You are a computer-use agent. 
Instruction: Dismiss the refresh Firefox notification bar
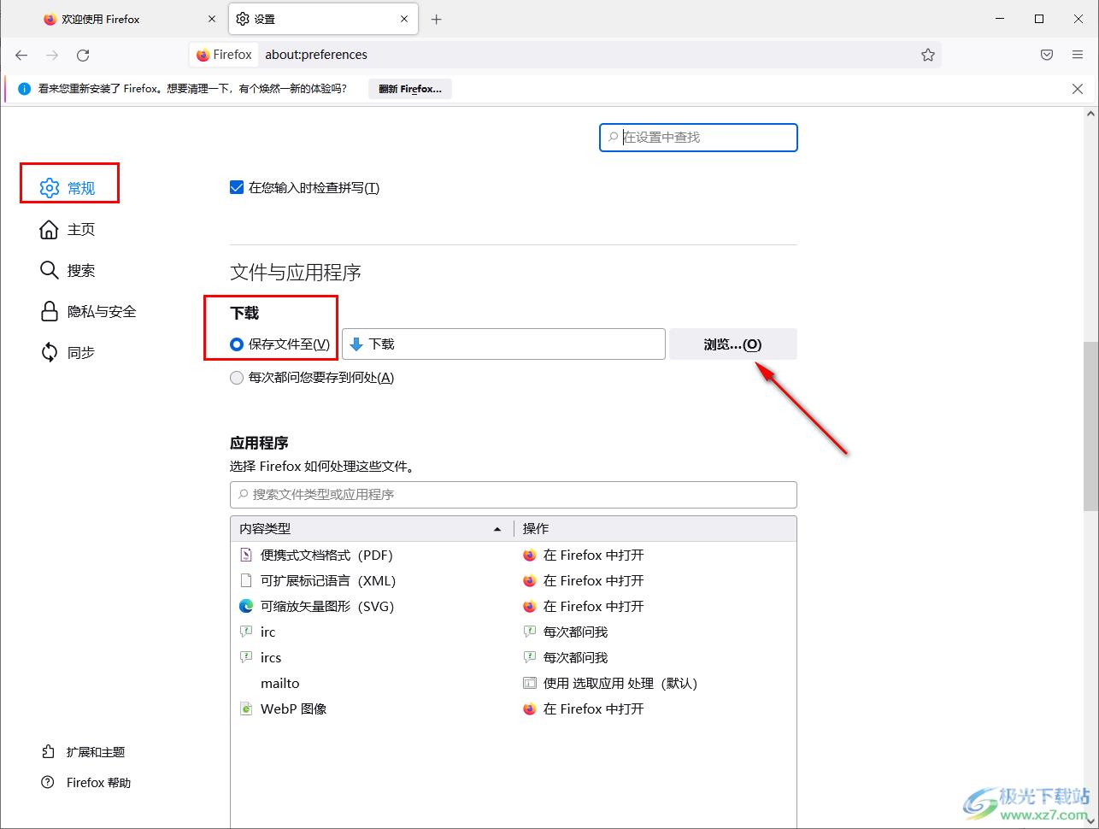1078,89
